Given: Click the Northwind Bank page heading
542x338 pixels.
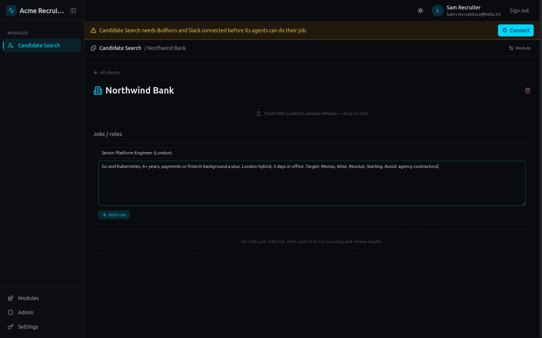Looking at the screenshot, I should 140,91.
